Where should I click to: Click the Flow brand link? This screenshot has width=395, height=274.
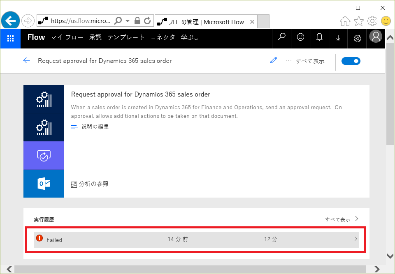pyautogui.click(x=36, y=37)
